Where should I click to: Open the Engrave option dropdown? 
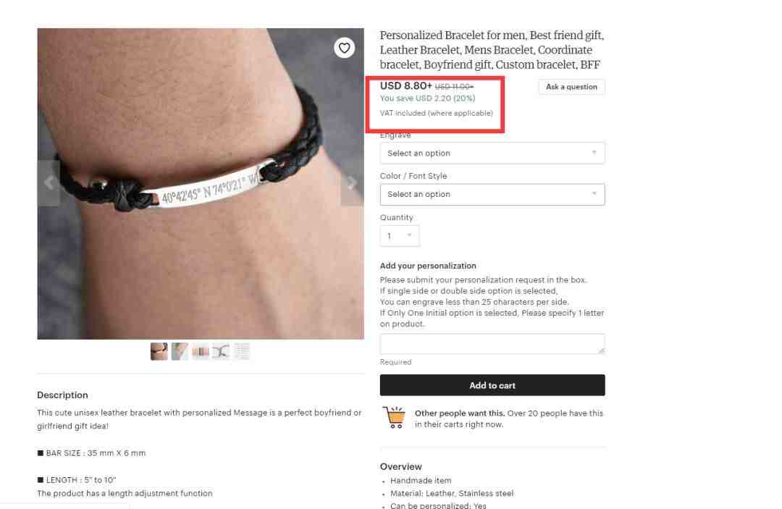(492, 153)
